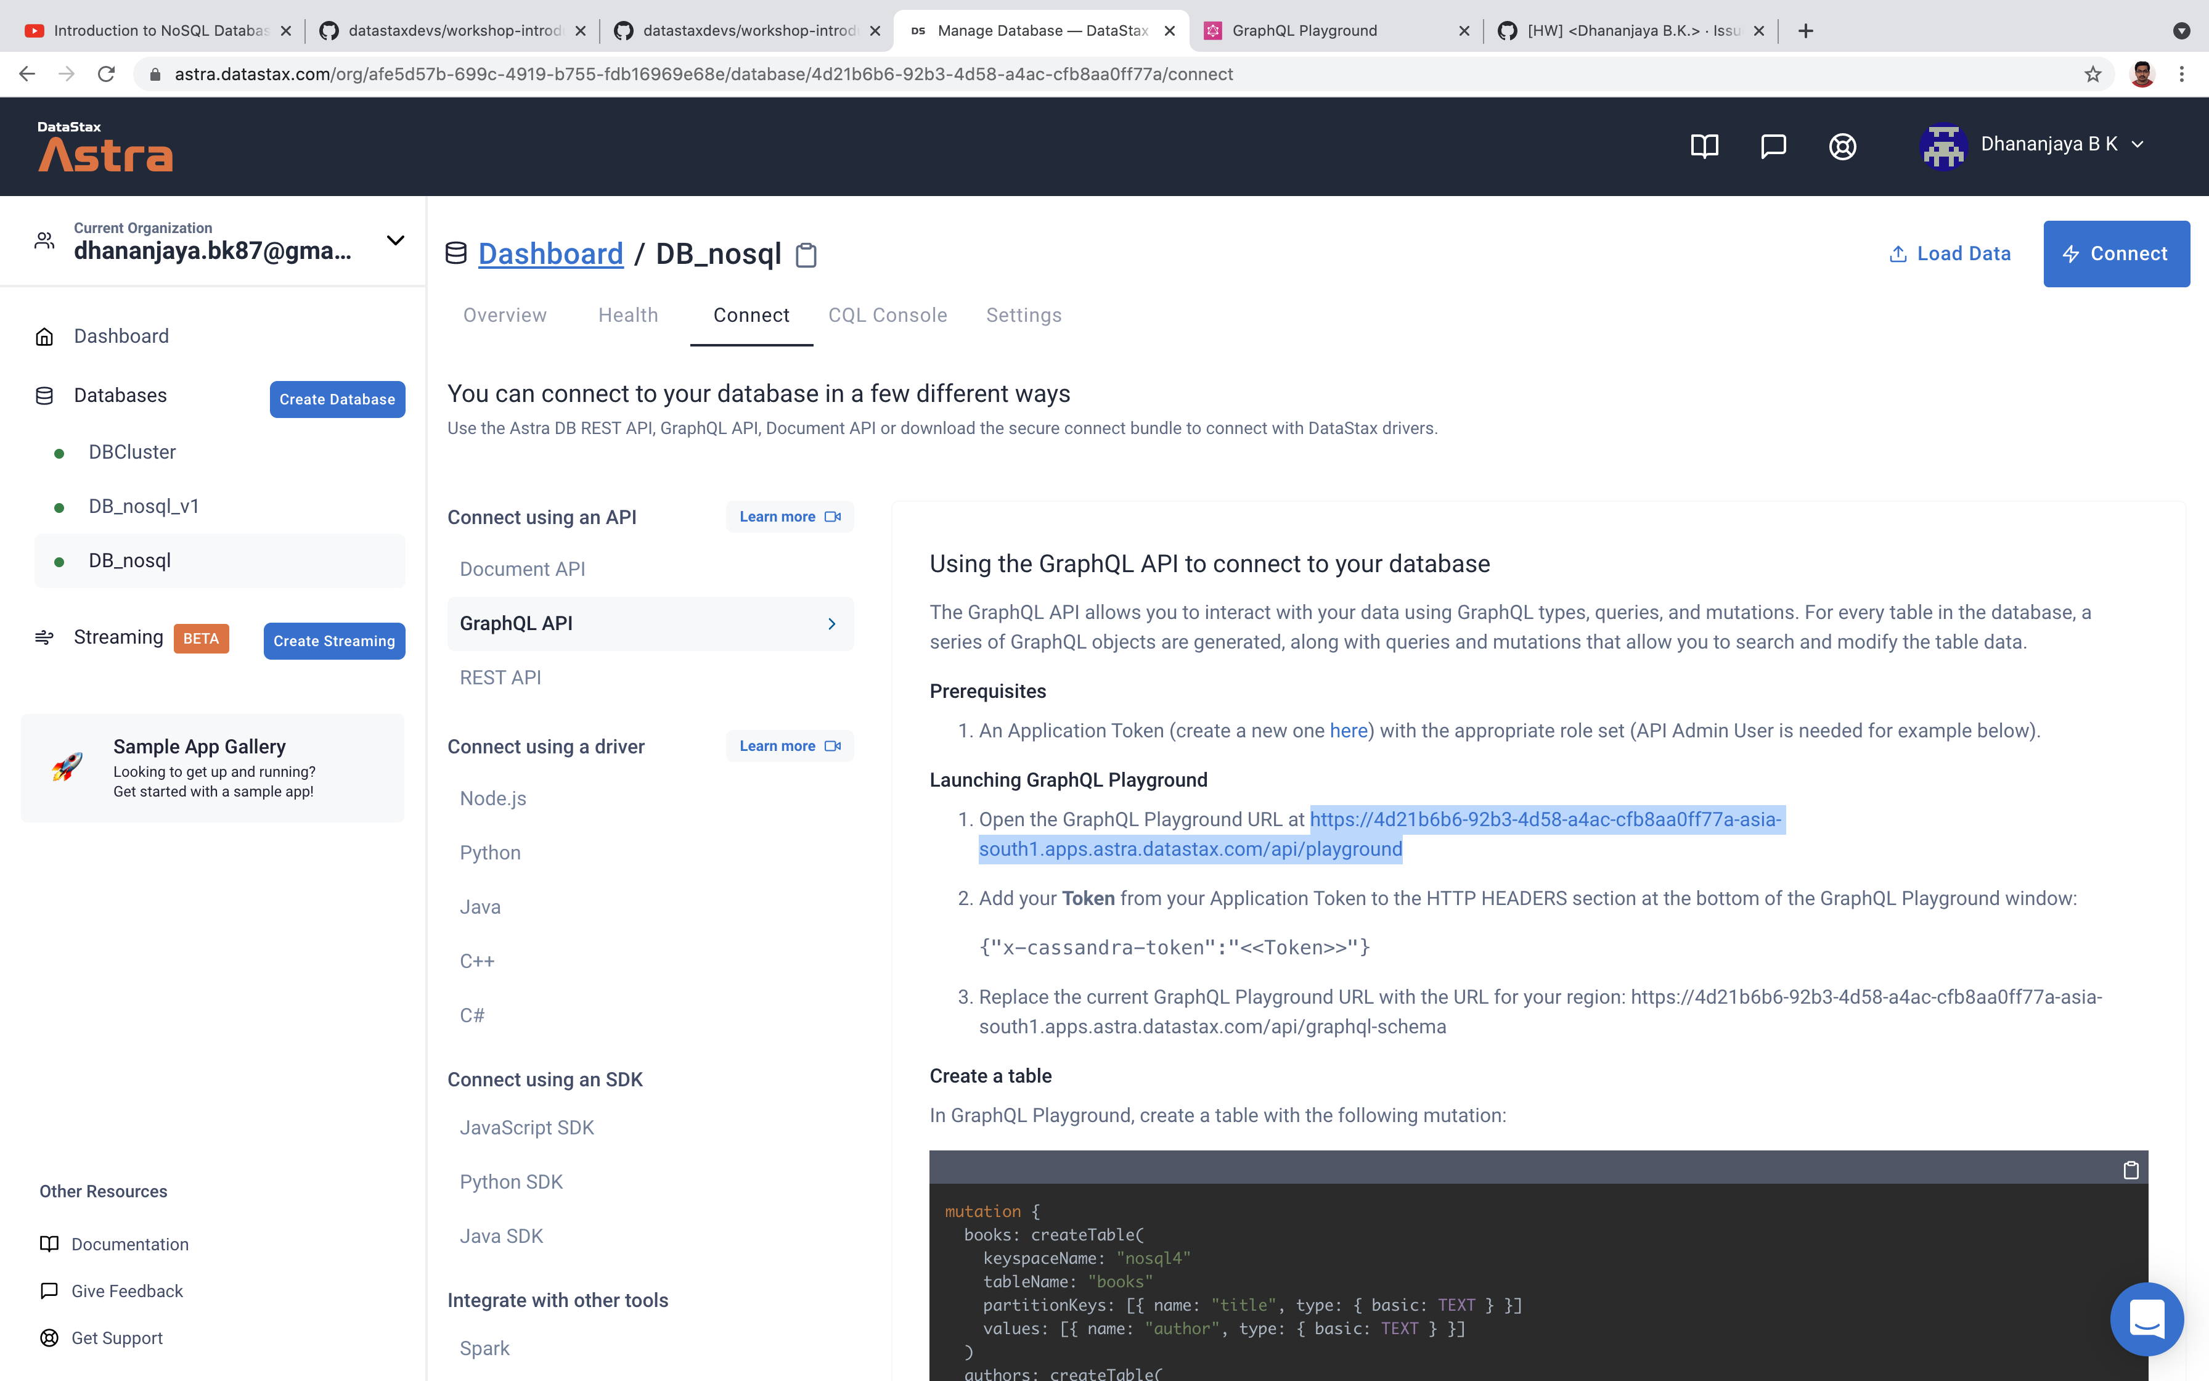Switch to the CQL Console tab
Screen dimensions: 2209x1381
(888, 315)
